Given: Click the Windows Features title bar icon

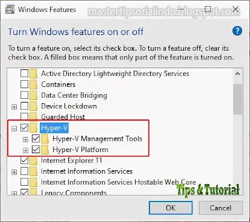Looking at the screenshot, I should pos(10,9).
